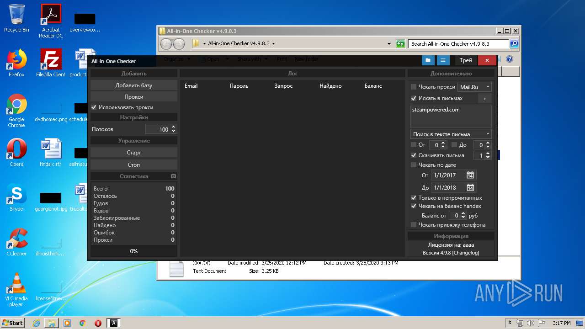Open Explorer help question mark icon
This screenshot has height=329, width=585.
tap(510, 59)
